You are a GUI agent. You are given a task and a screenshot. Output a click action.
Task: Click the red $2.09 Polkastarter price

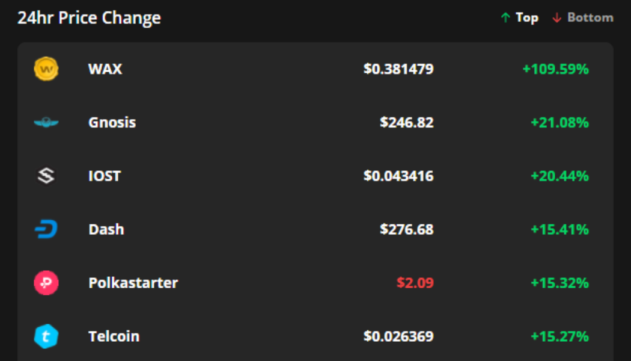[x=415, y=282]
